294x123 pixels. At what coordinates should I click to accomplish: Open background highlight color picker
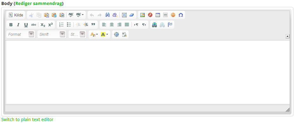(104, 34)
